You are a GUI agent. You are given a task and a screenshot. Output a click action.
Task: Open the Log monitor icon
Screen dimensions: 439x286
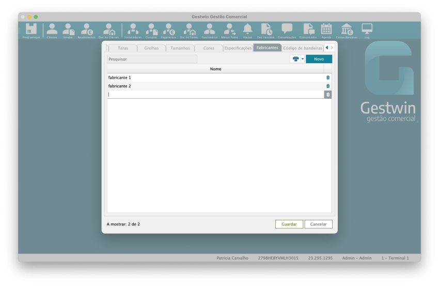pos(367,30)
